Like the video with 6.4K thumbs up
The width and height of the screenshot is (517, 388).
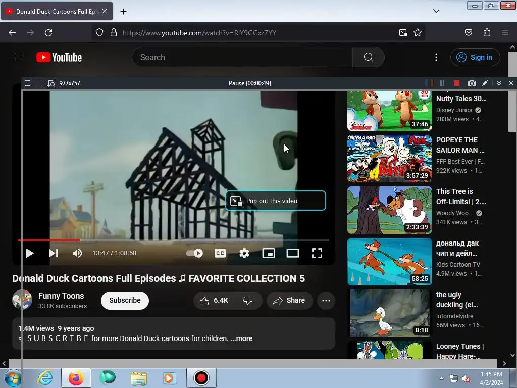point(214,300)
